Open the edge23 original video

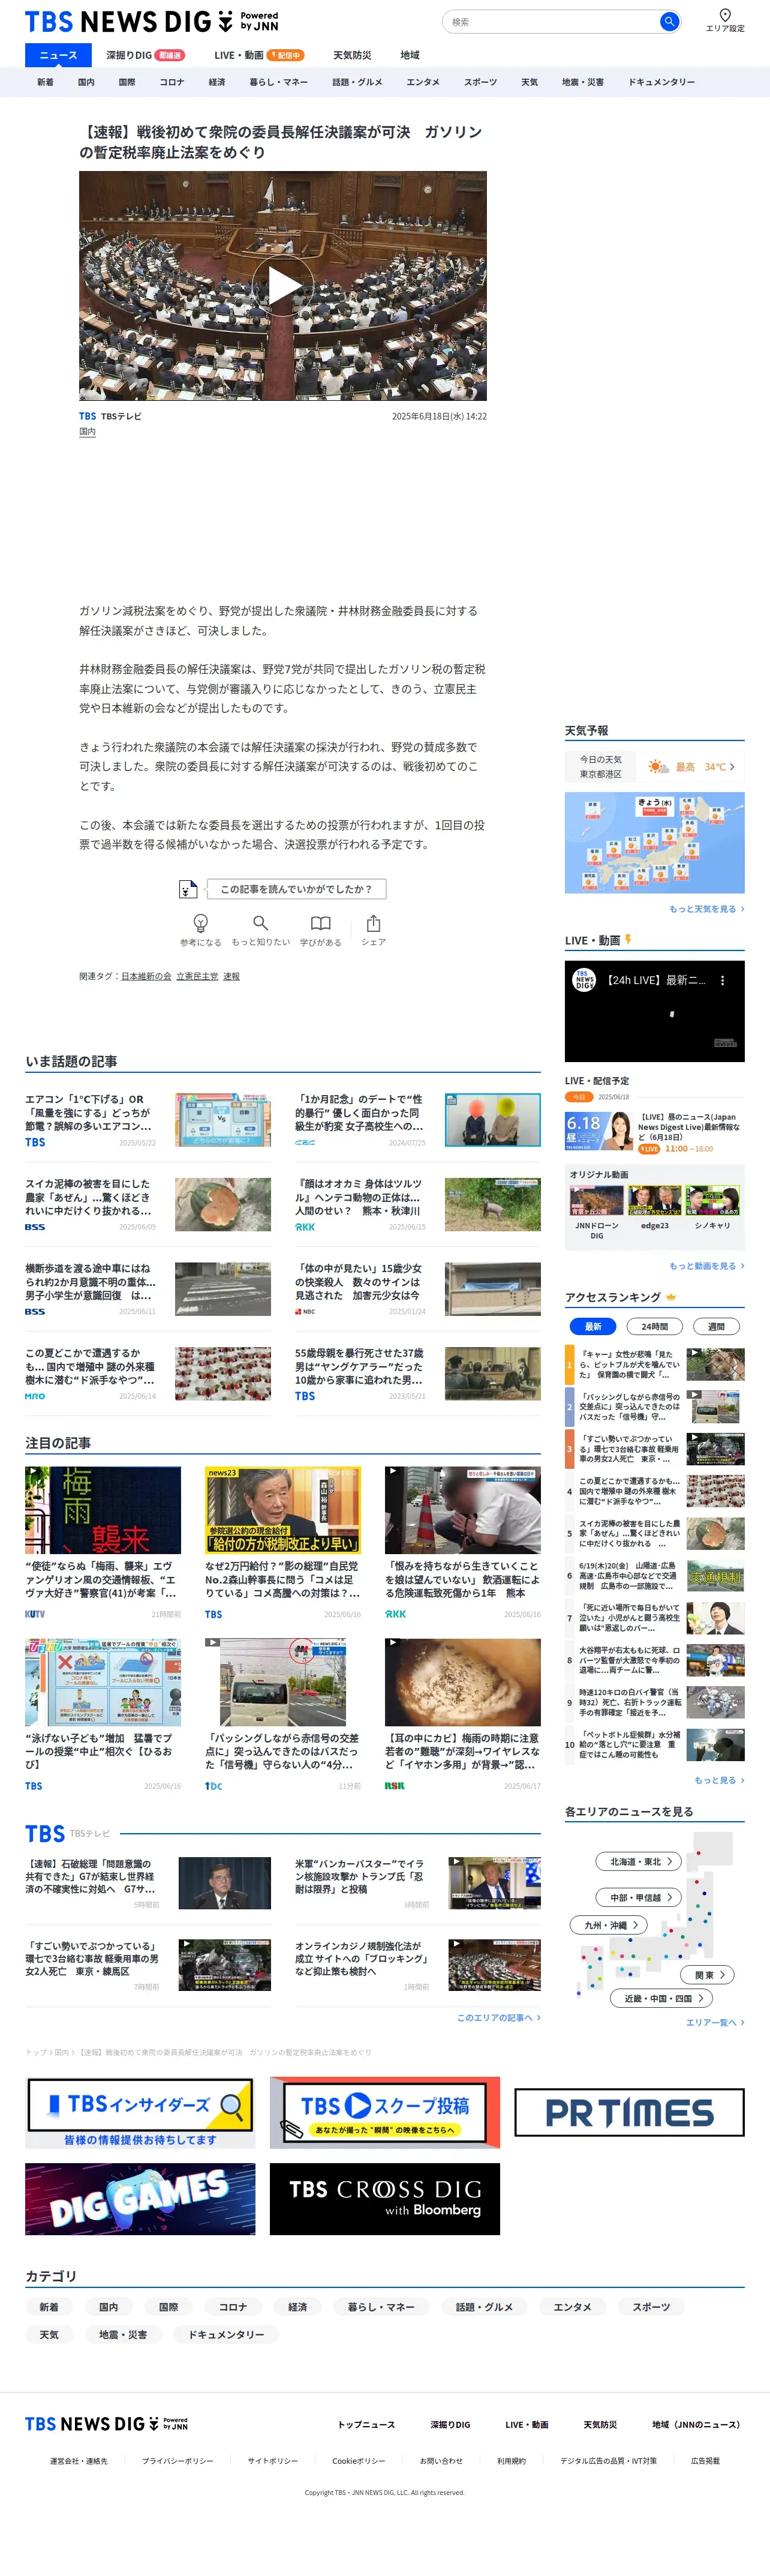(654, 1207)
